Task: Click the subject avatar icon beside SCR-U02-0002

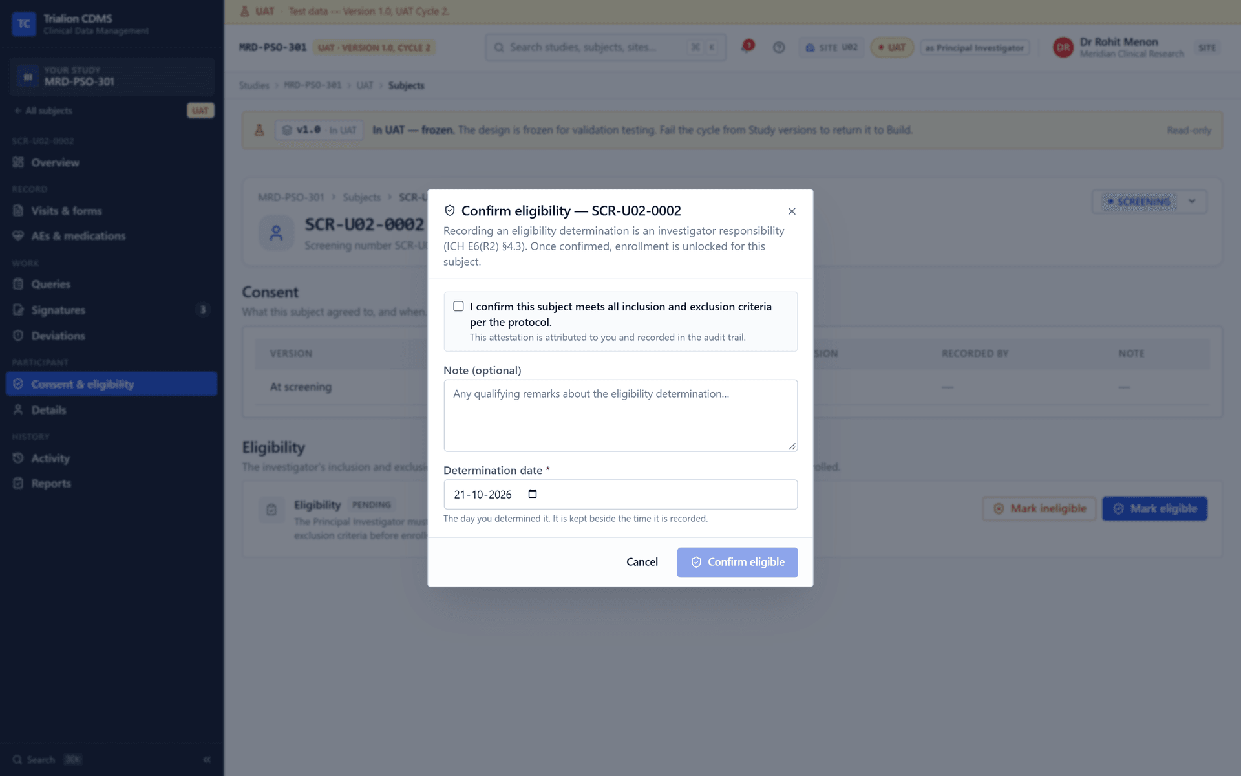Action: pos(276,233)
